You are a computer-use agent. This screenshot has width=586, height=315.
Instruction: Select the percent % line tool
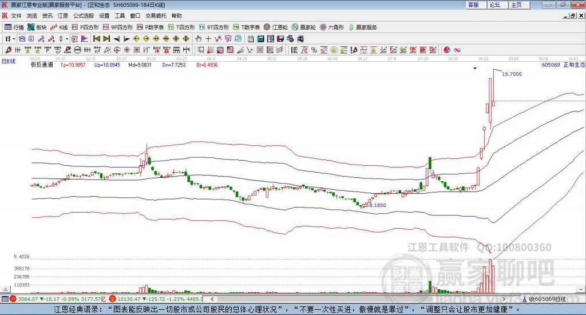tap(314, 50)
